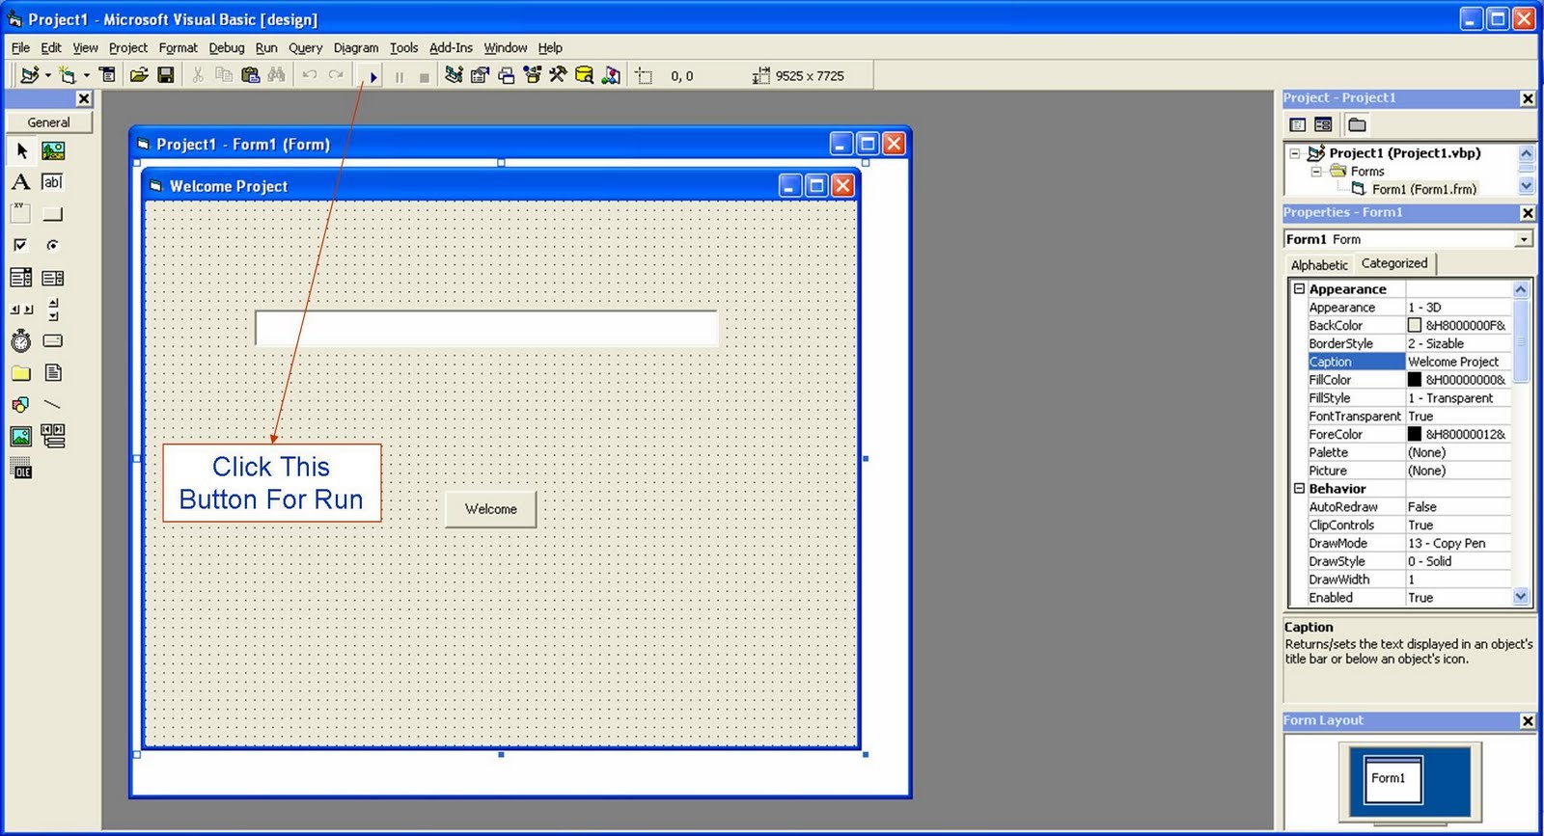
Task: Click the Properties Window toolbar icon
Action: (480, 75)
